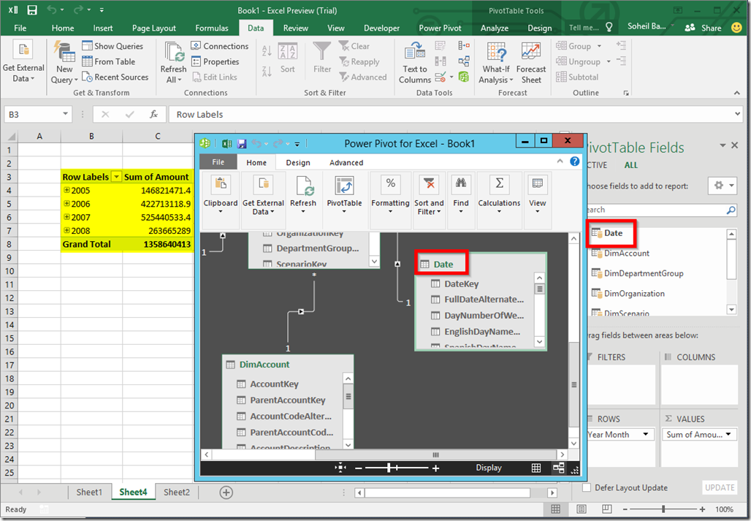Image resolution: width=751 pixels, height=521 pixels.
Task: Click Power Pivot help question mark icon
Action: click(575, 161)
